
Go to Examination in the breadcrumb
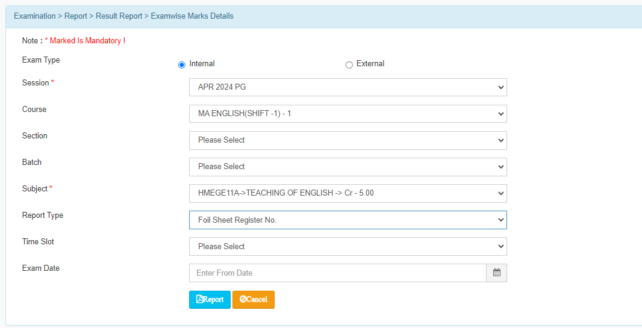tap(35, 16)
